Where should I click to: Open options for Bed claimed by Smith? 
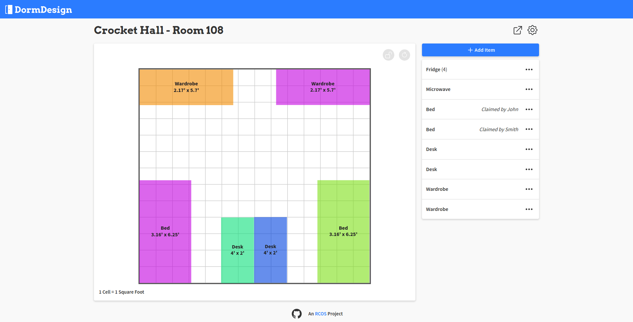(529, 129)
